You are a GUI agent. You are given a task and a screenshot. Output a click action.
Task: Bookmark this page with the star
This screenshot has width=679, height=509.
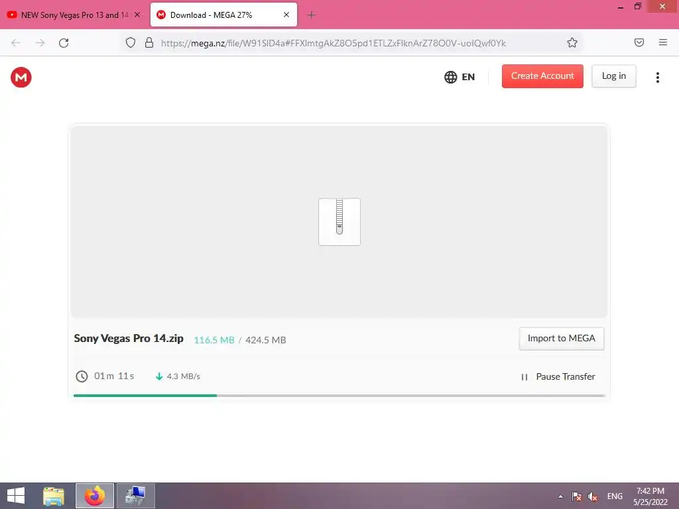(572, 42)
